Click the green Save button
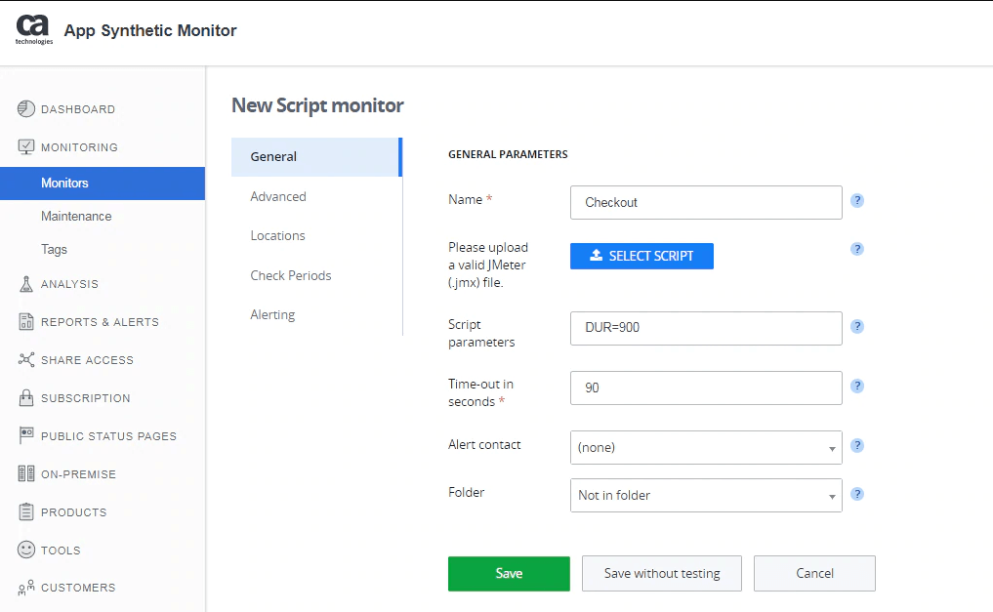 coord(509,574)
